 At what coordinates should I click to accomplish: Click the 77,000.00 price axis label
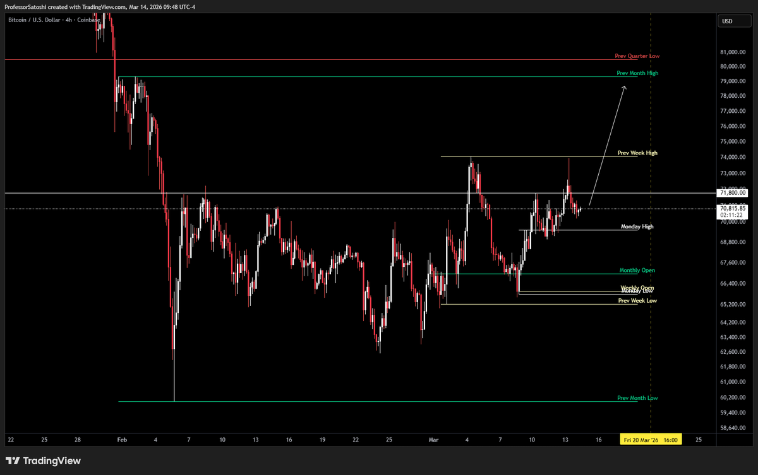[x=733, y=111]
